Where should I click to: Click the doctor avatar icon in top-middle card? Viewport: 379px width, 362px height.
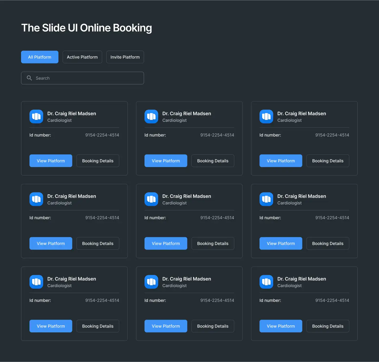(151, 116)
